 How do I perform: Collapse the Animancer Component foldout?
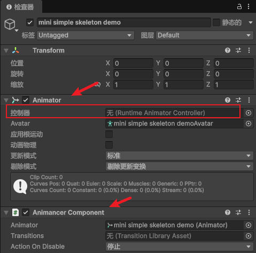(x=6, y=212)
